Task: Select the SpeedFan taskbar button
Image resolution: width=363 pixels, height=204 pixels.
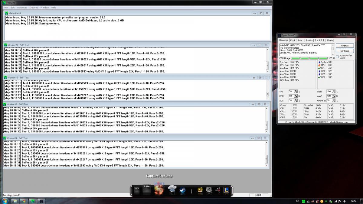Action: (x=41, y=201)
